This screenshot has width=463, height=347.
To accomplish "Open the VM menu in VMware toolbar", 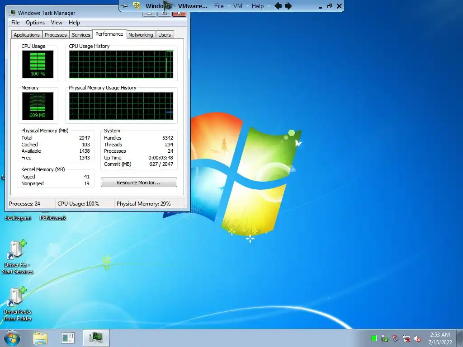I will coord(238,6).
